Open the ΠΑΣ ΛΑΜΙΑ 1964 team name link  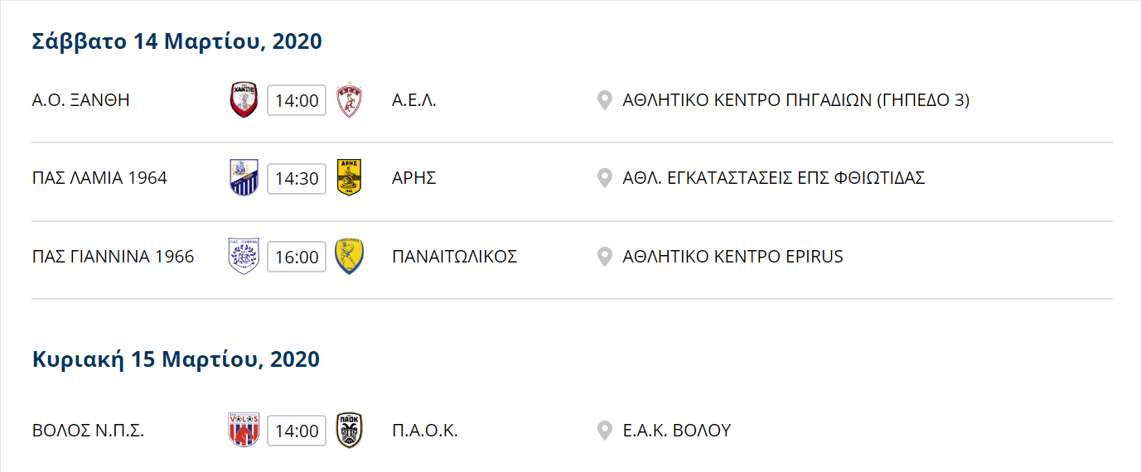(99, 178)
